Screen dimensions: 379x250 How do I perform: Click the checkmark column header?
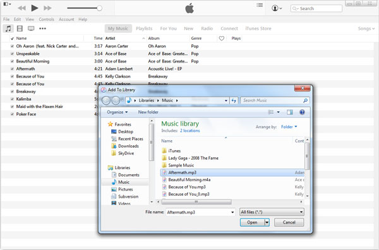point(12,39)
